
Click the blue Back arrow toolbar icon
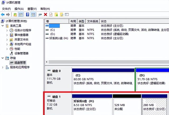[3, 14]
